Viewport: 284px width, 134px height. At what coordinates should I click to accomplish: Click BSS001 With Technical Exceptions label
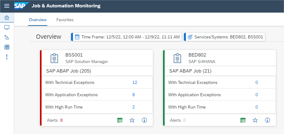click(70, 83)
